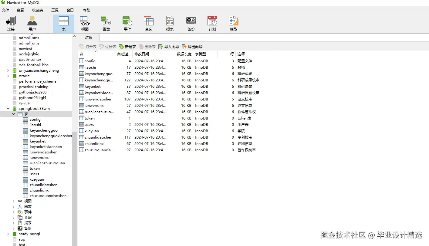Click 导入向导 import wizard button

[169, 47]
